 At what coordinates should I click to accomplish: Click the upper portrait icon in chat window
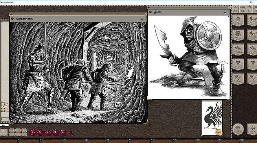(x=3, y=104)
